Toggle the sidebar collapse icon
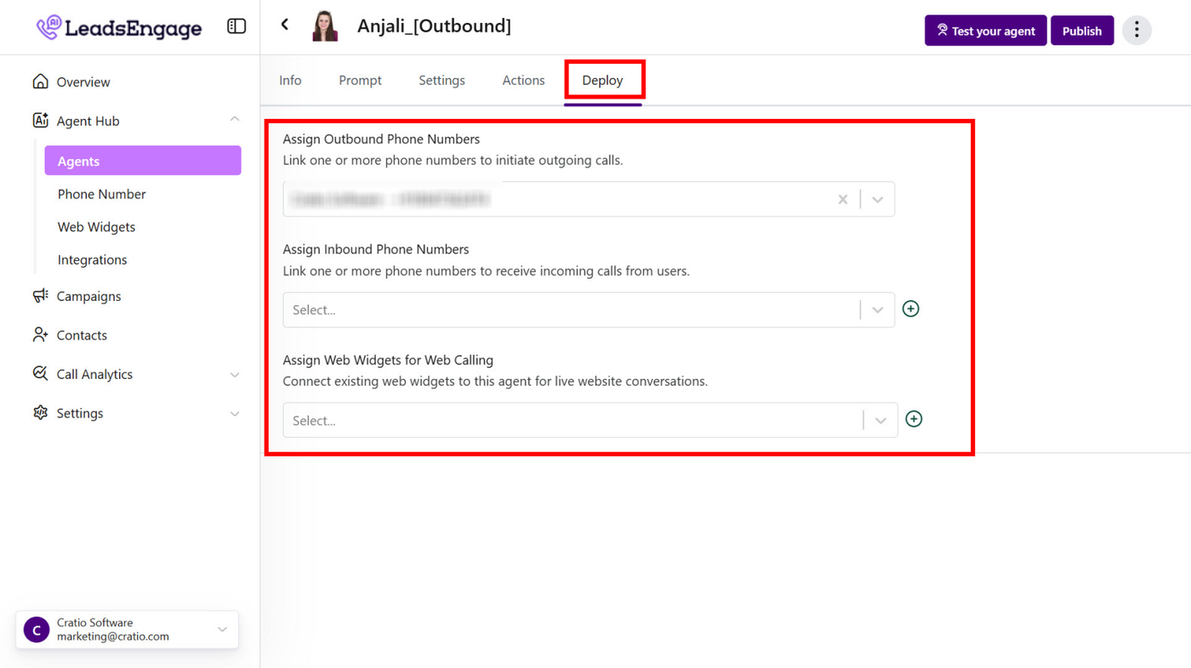This screenshot has width=1191, height=668. (x=236, y=26)
